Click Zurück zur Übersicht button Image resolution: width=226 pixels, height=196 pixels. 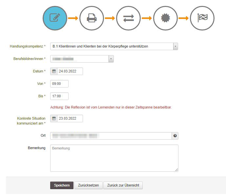point(123,186)
